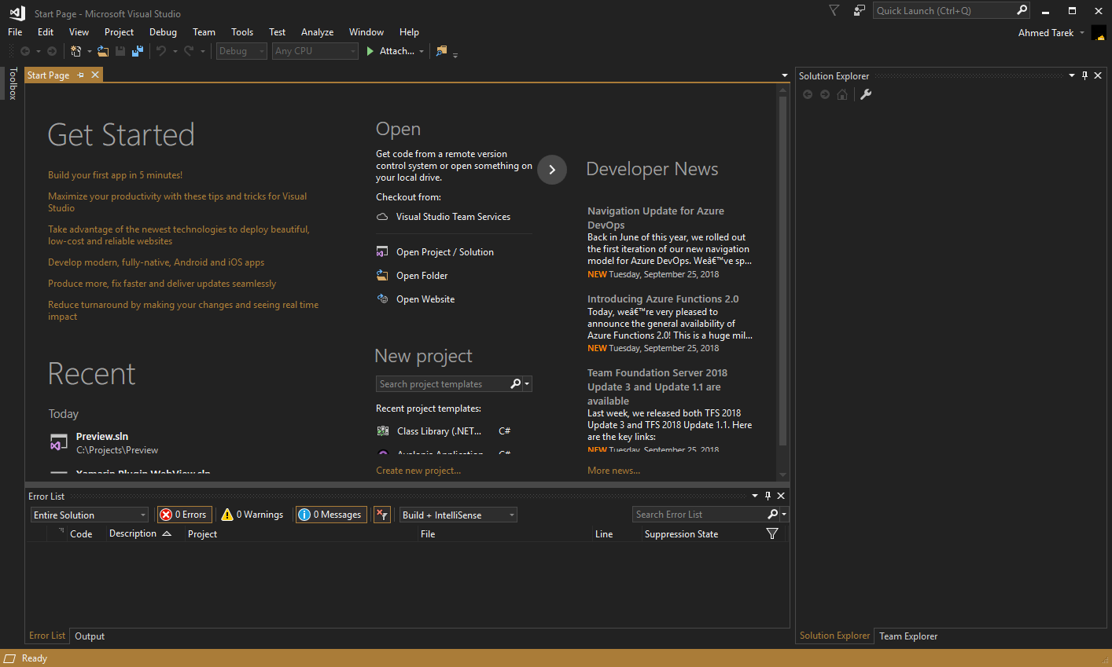Select Class Library (.NET...) recent template
1112x667 pixels.
439,431
